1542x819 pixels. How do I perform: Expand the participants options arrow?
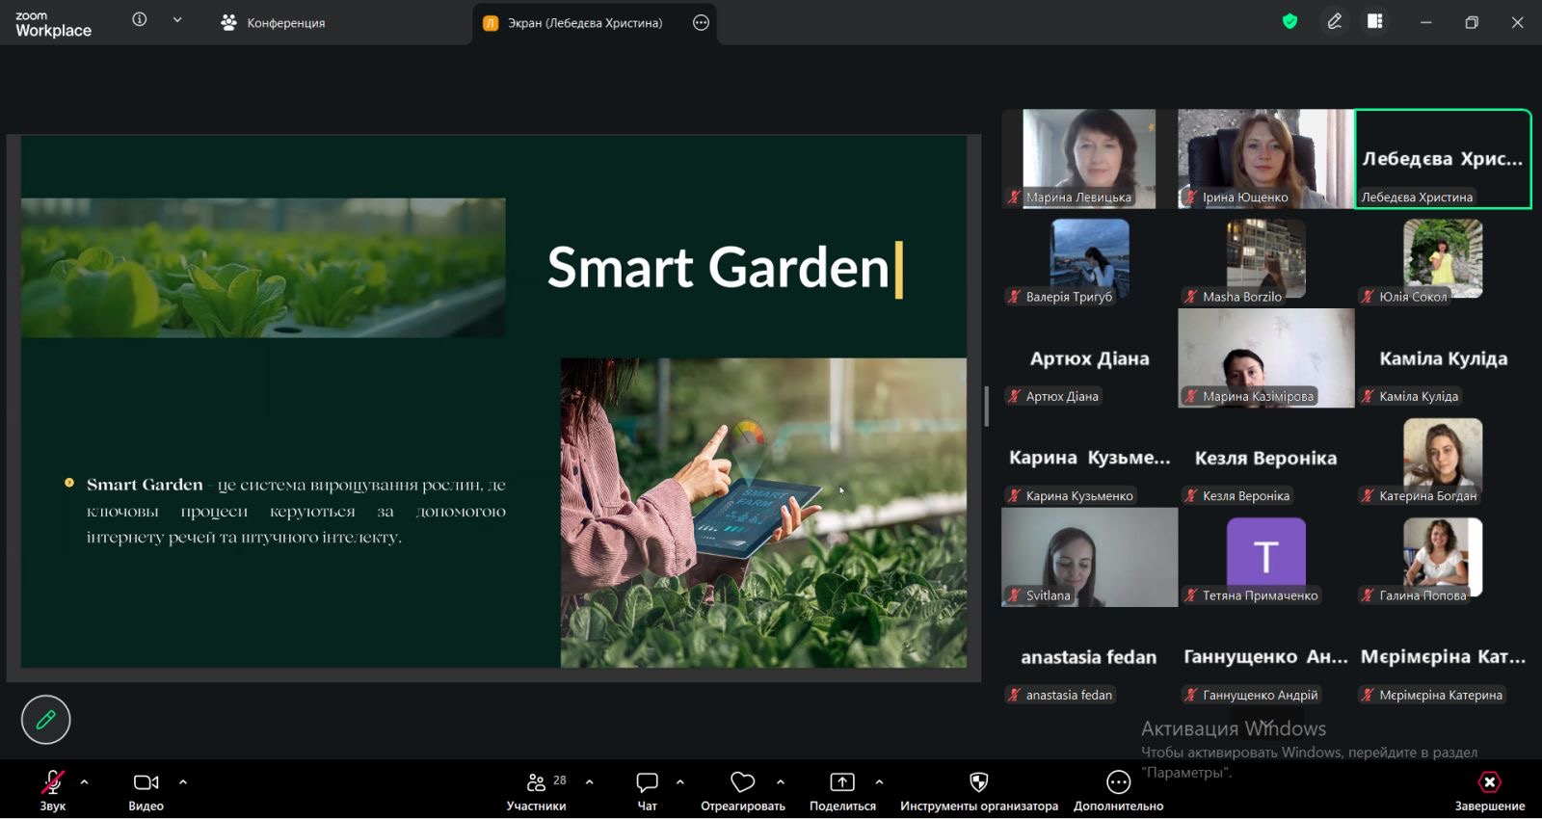pos(590,782)
